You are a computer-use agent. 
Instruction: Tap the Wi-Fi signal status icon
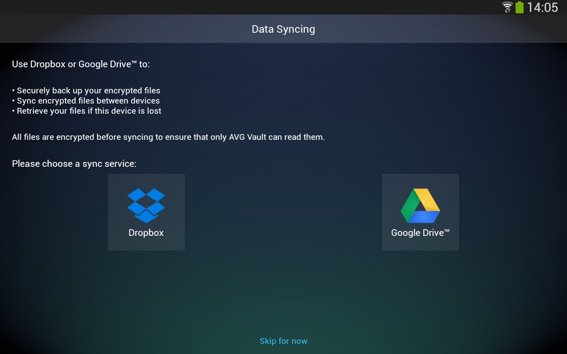pos(507,7)
